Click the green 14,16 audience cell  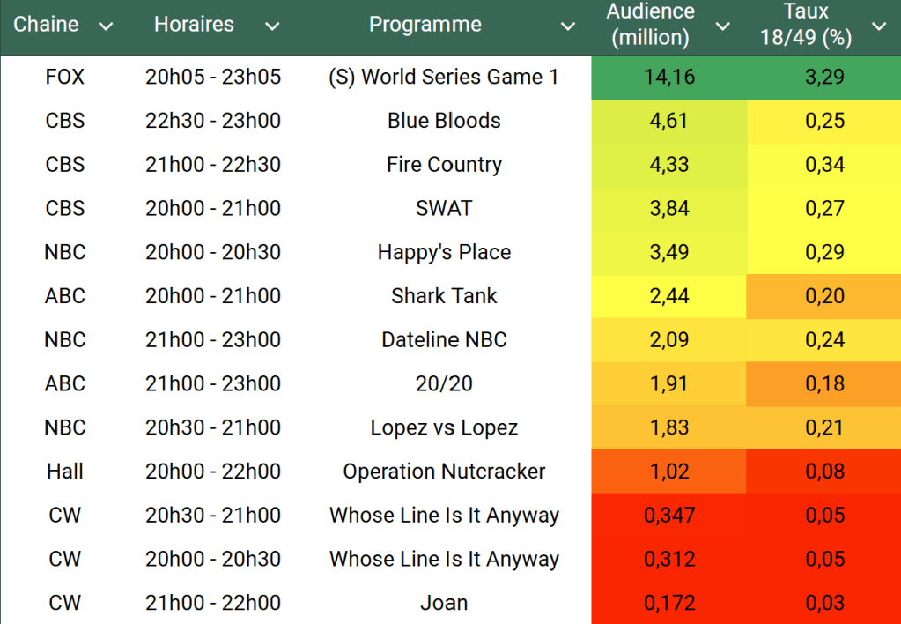pyautogui.click(x=669, y=77)
